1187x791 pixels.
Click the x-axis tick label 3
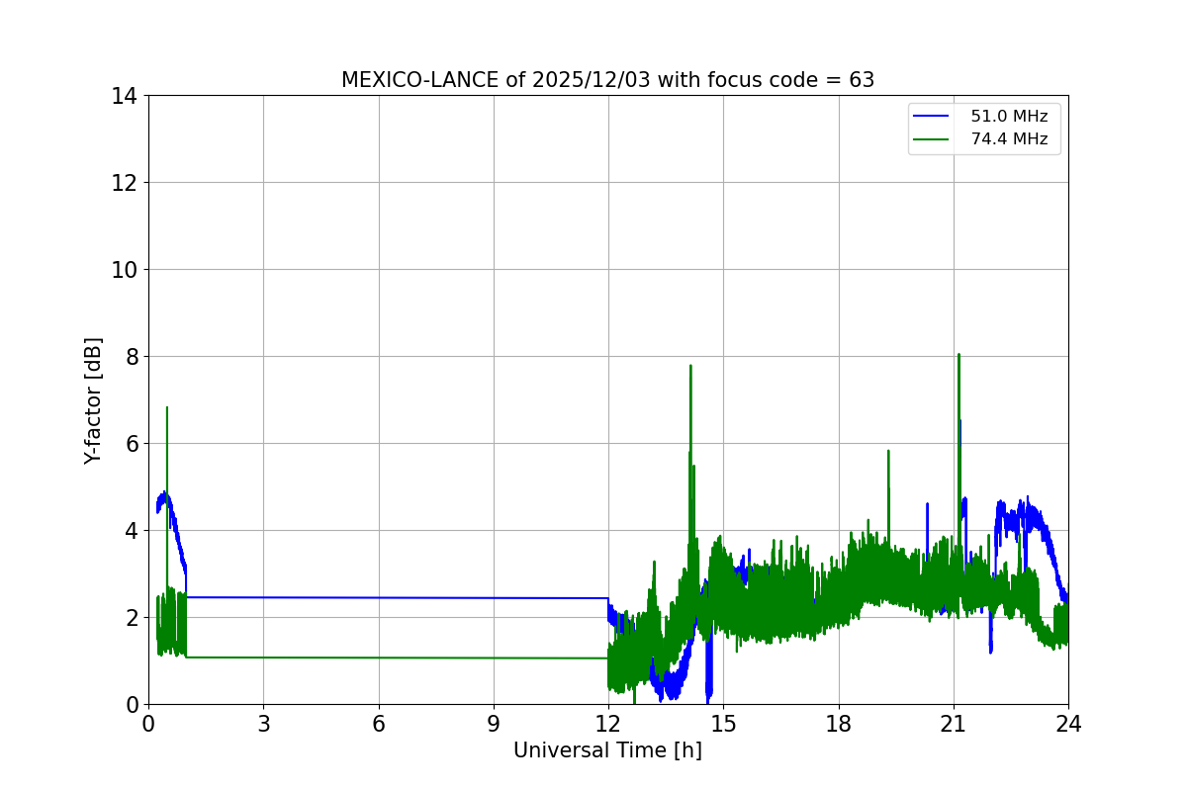(263, 724)
